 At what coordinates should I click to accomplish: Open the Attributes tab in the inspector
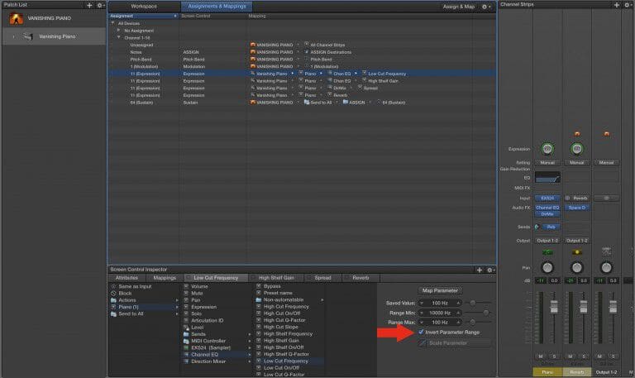127,278
